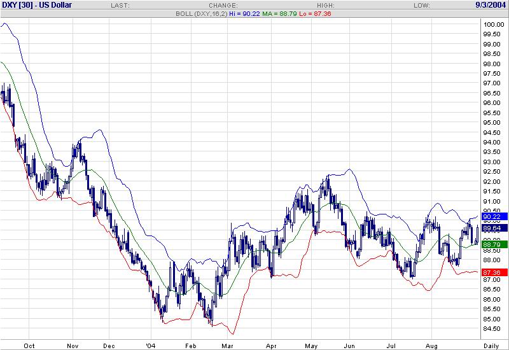The height and width of the screenshot is (350, 509).
Task: Click the Oct label on time axis
Action: click(29, 346)
